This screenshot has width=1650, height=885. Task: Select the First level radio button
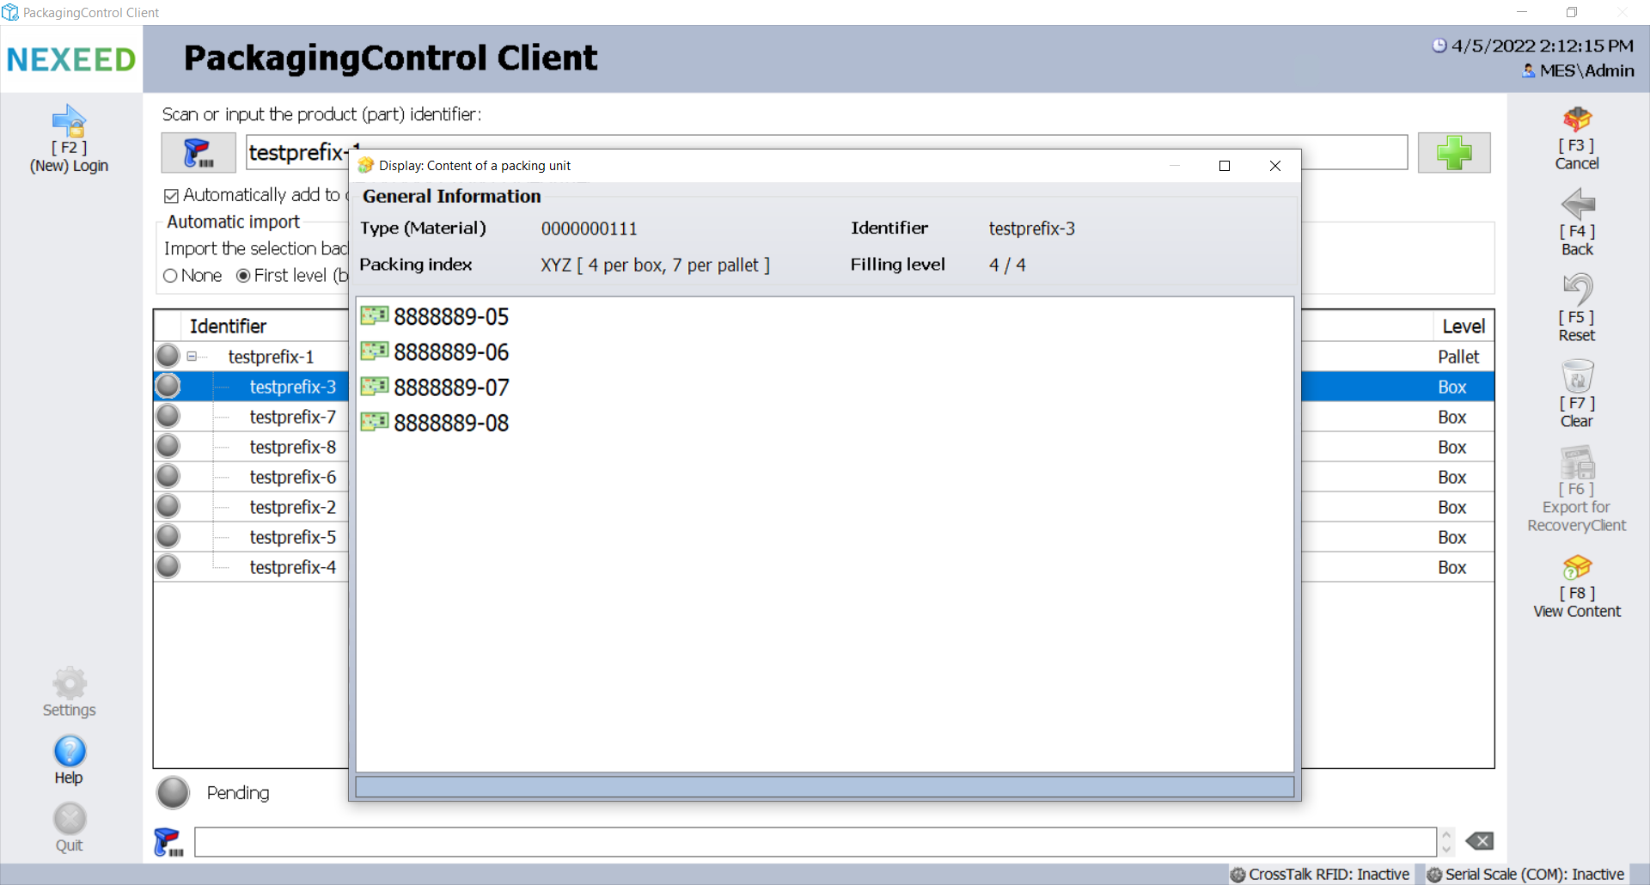coord(243,276)
